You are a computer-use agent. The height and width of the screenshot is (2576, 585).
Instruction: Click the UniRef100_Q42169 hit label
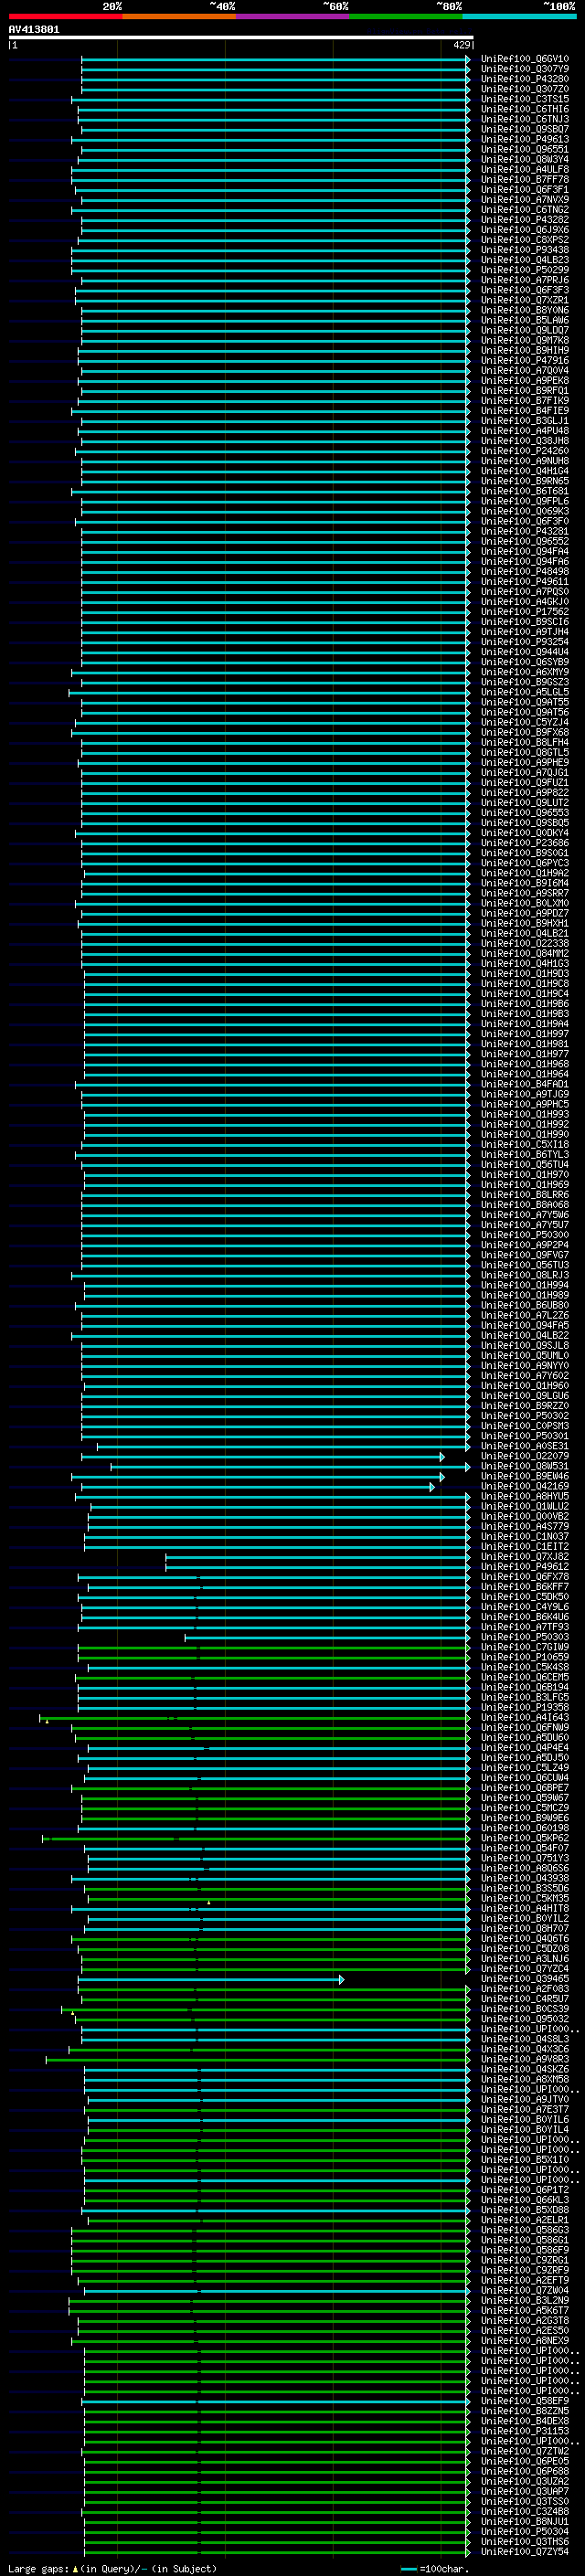[525, 1486]
